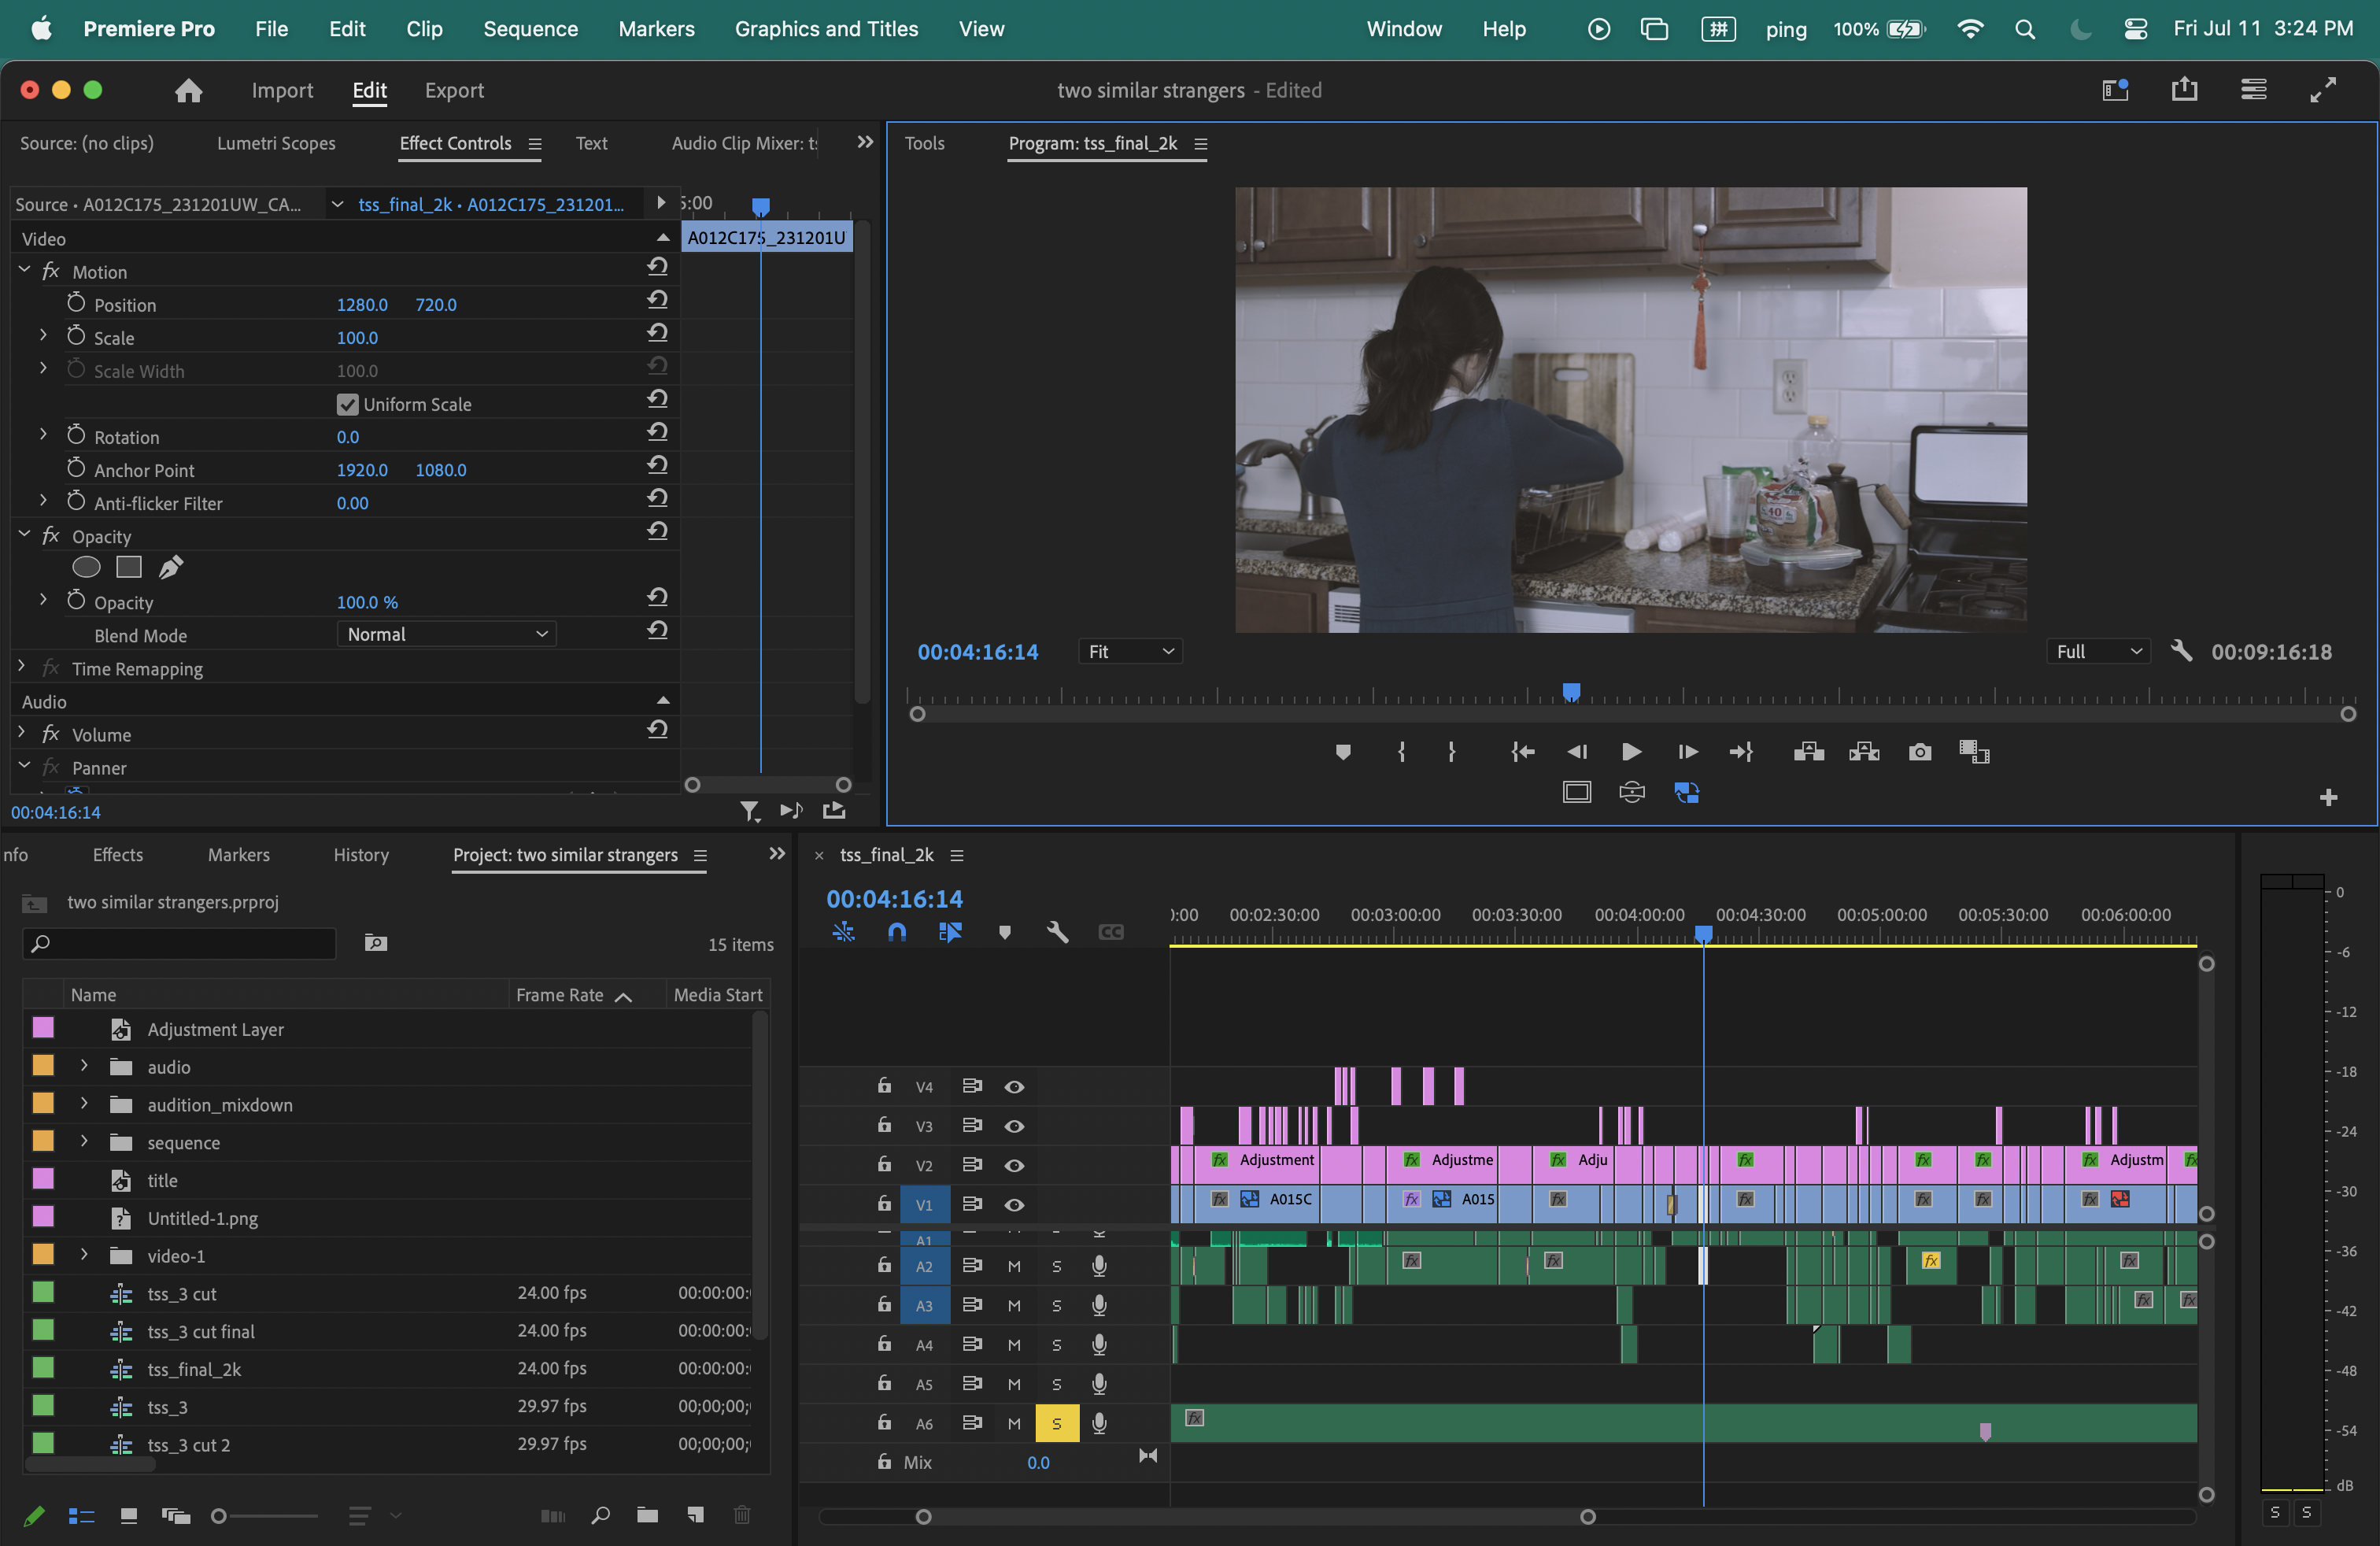2380x1546 pixels.
Task: Collapse the Motion effect group
Action: [24, 270]
